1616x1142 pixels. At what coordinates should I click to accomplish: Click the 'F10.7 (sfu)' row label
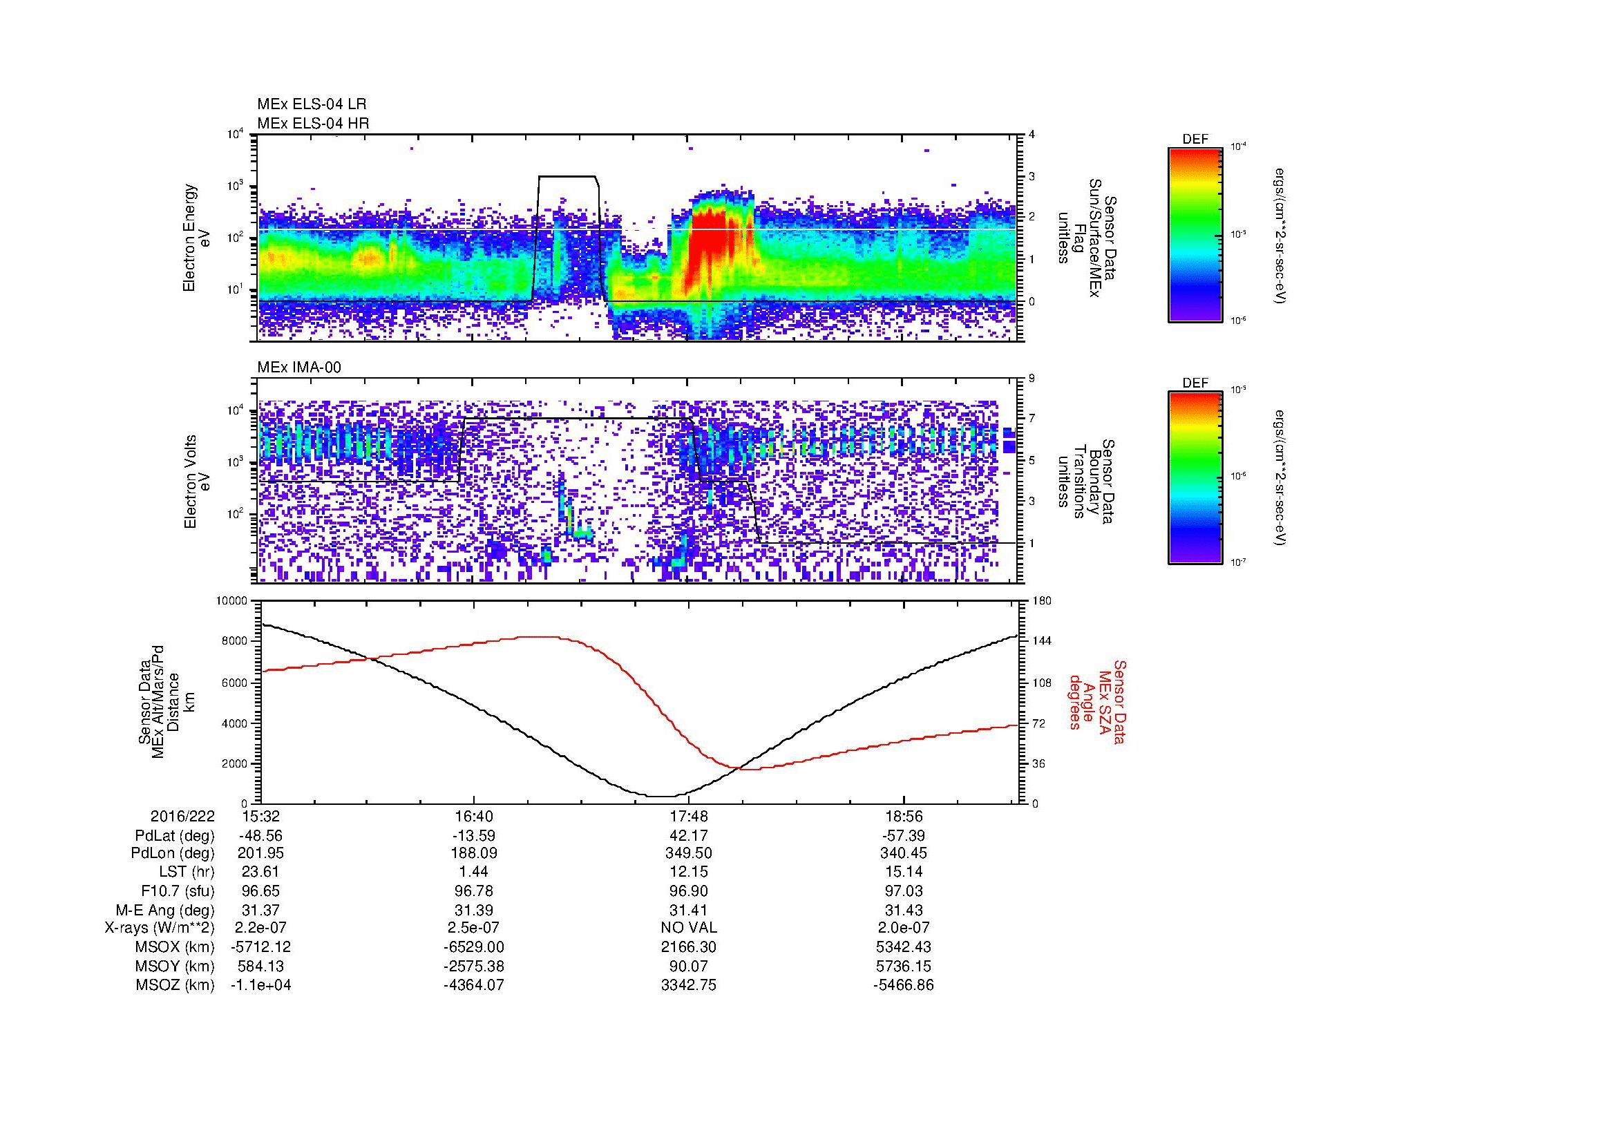coord(178,891)
